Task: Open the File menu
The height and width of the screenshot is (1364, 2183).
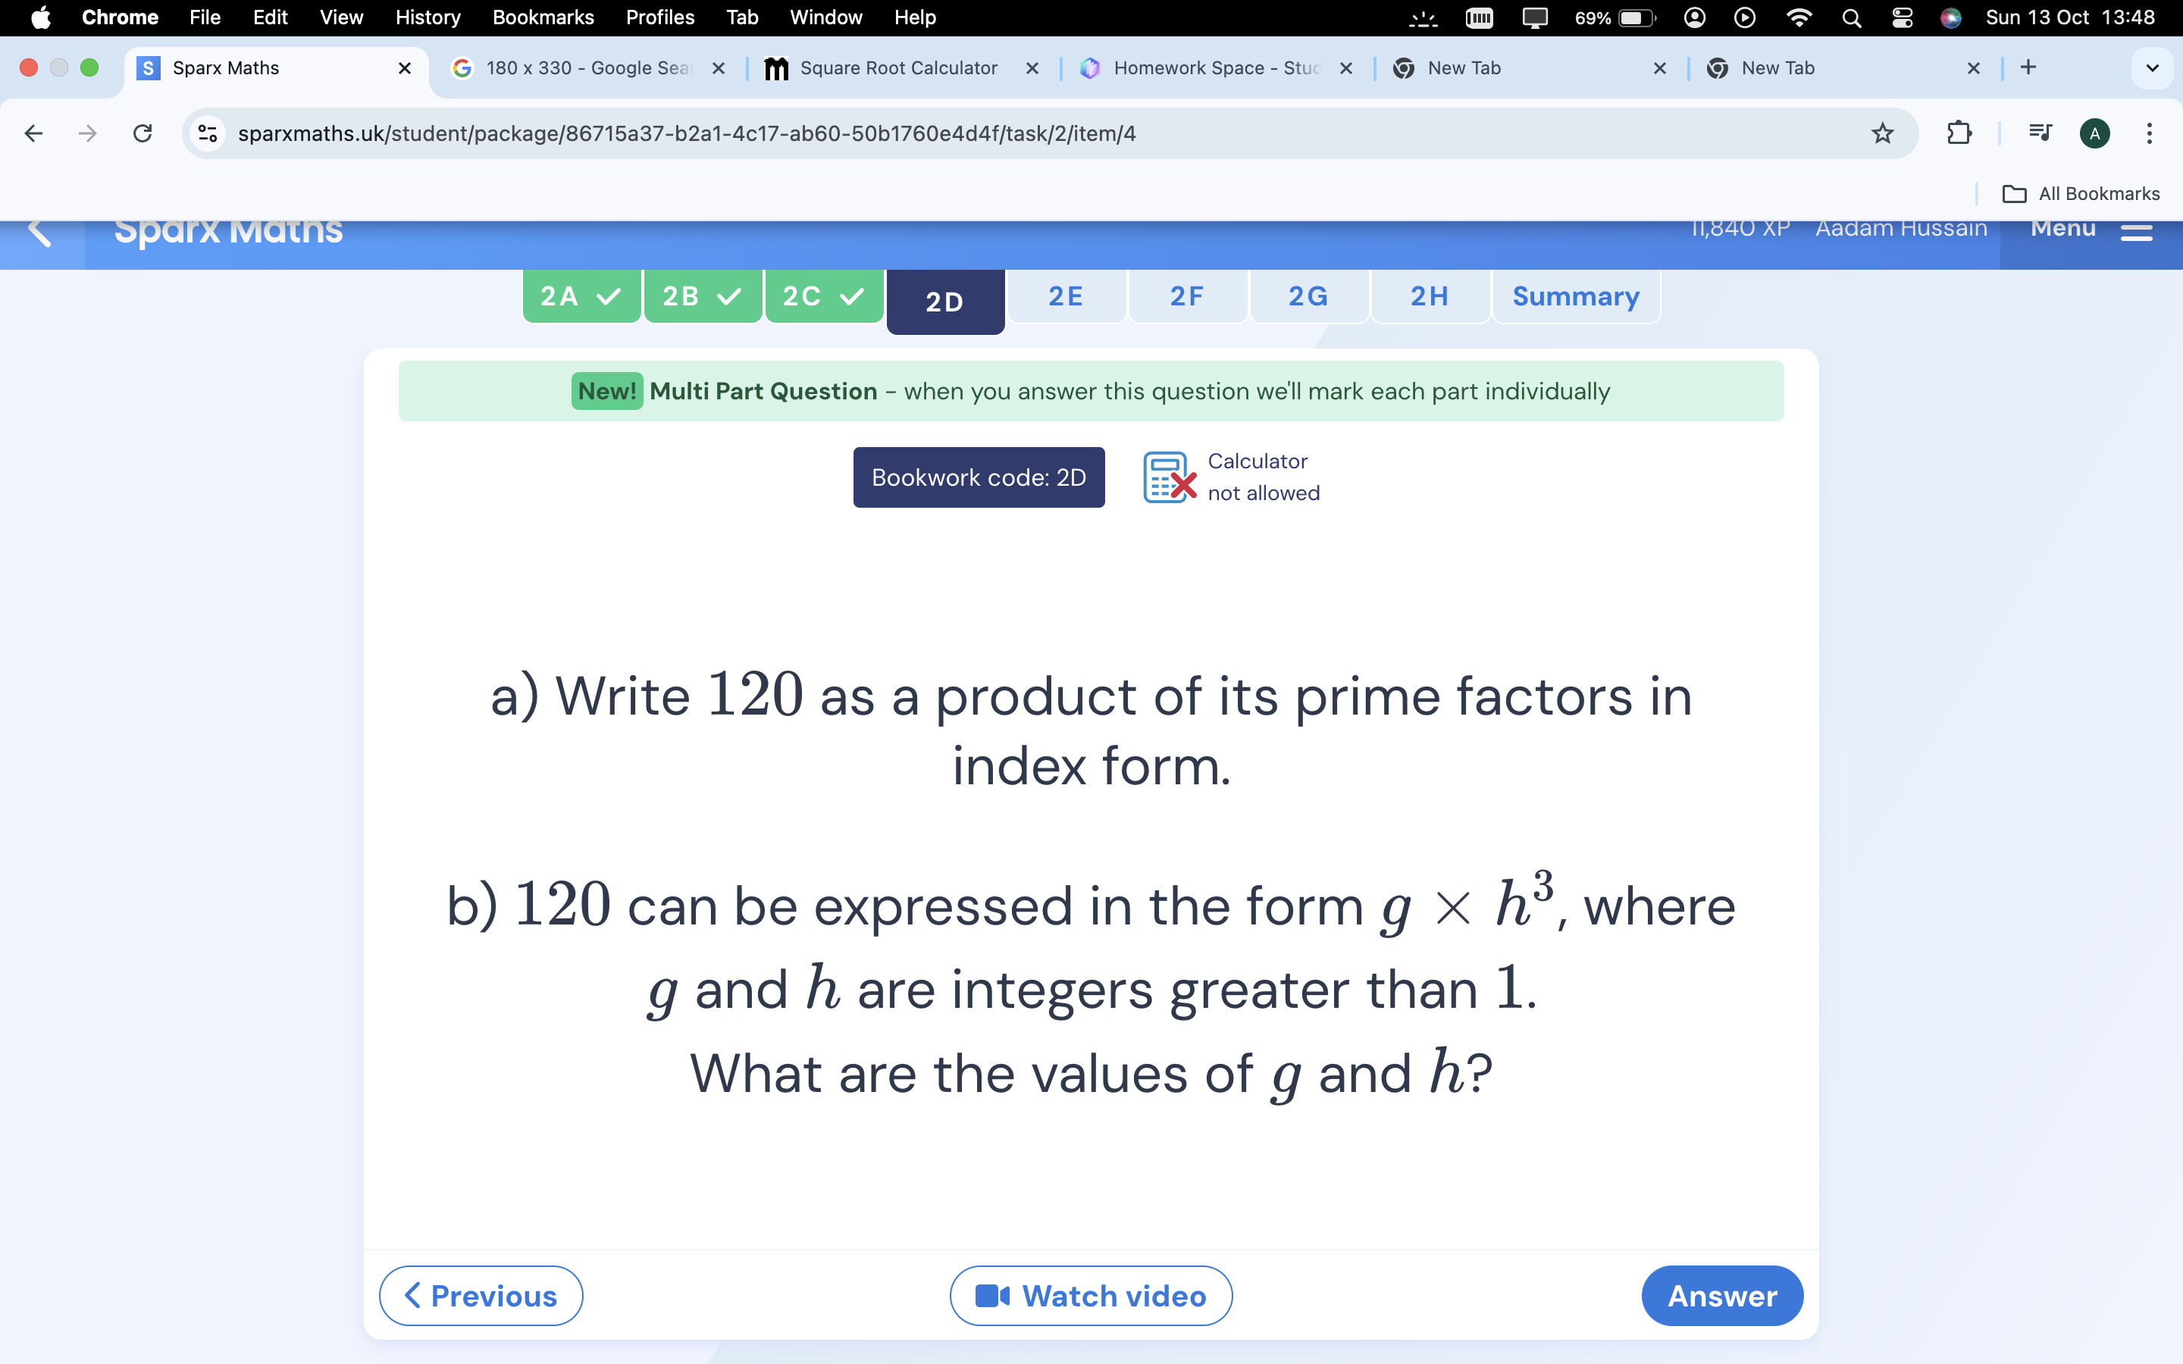Action: point(205,17)
